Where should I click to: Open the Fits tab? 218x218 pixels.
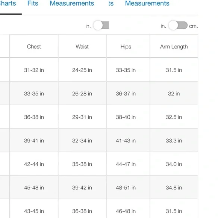coord(33,3)
